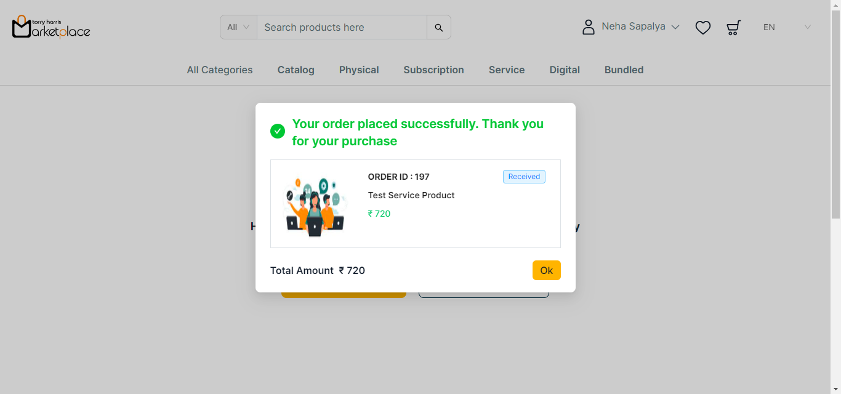Expand the Neha Sapalya account menu
This screenshot has width=841, height=394.
click(x=640, y=26)
